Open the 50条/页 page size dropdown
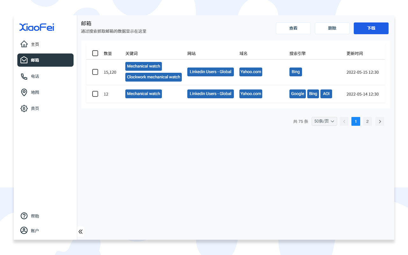This screenshot has width=408, height=255. tap(324, 121)
